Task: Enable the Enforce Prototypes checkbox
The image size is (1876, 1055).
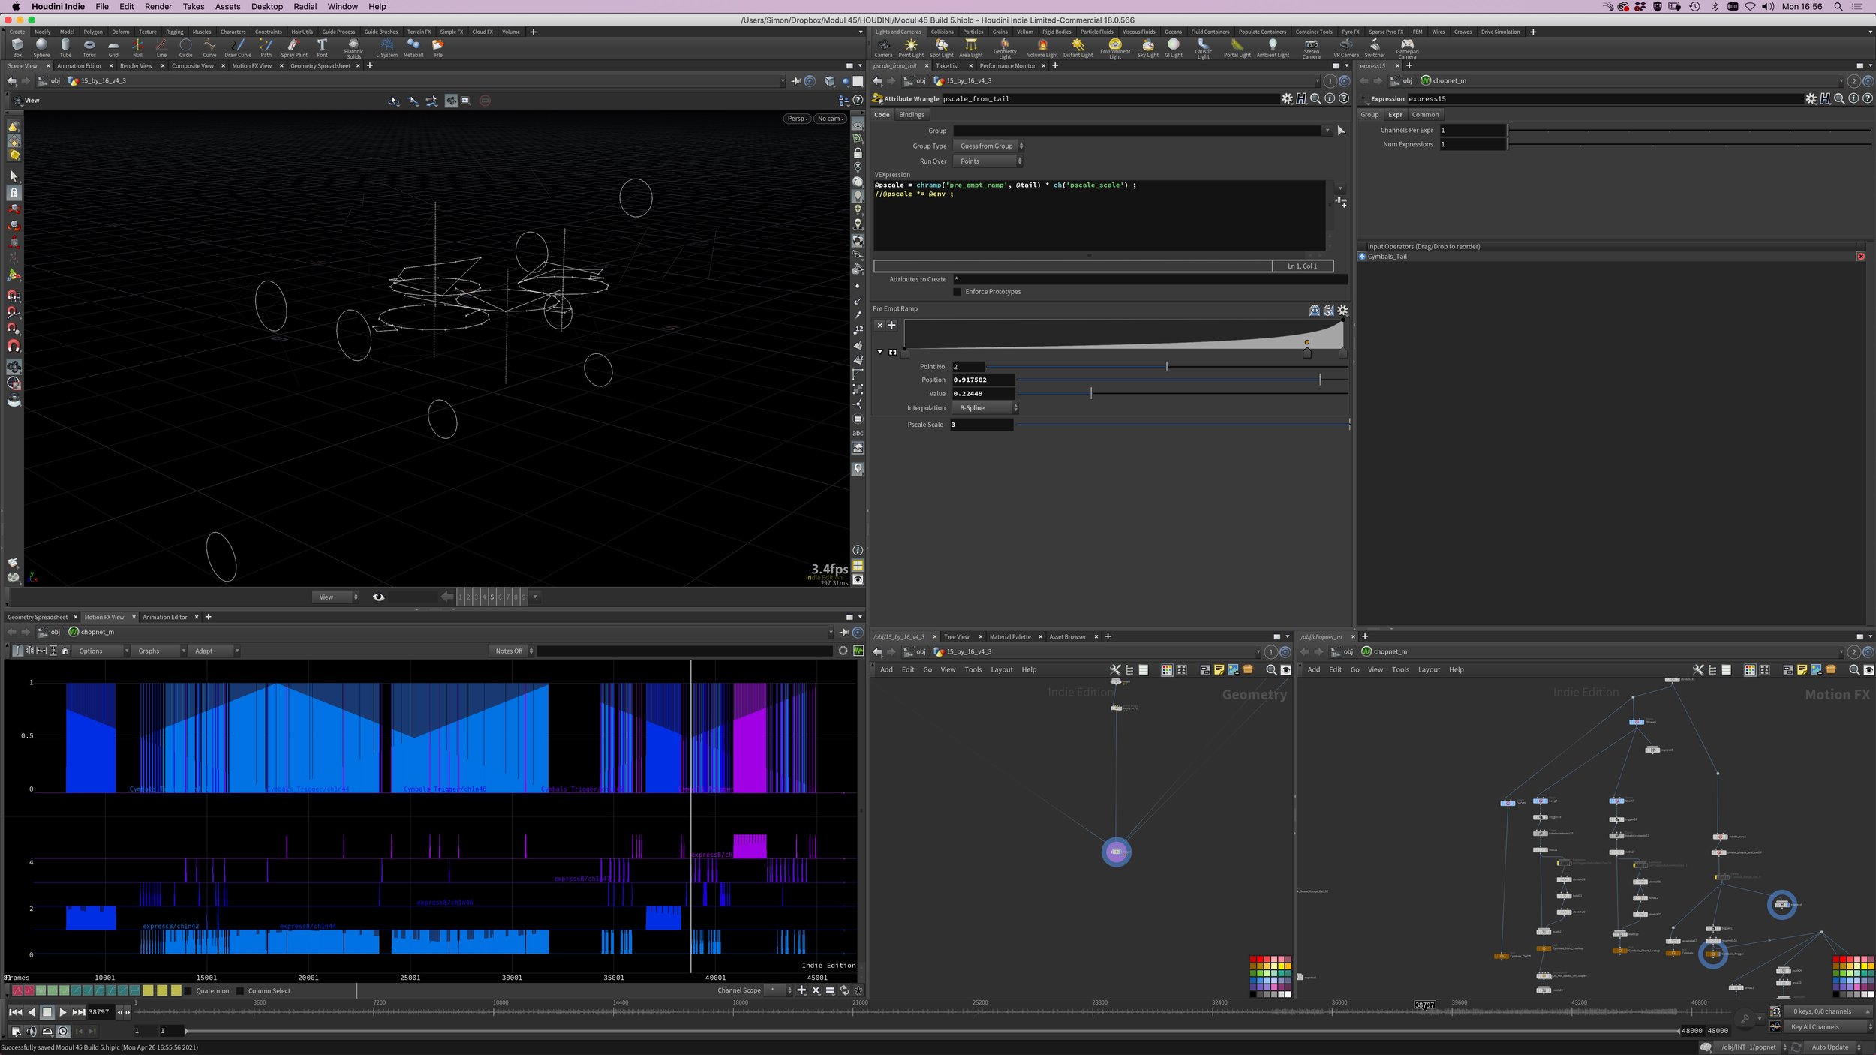Action: click(x=957, y=292)
